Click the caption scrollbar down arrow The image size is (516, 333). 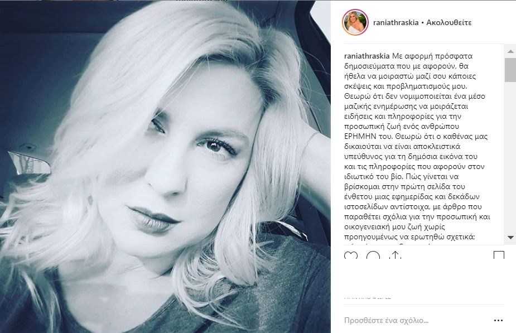point(510,237)
